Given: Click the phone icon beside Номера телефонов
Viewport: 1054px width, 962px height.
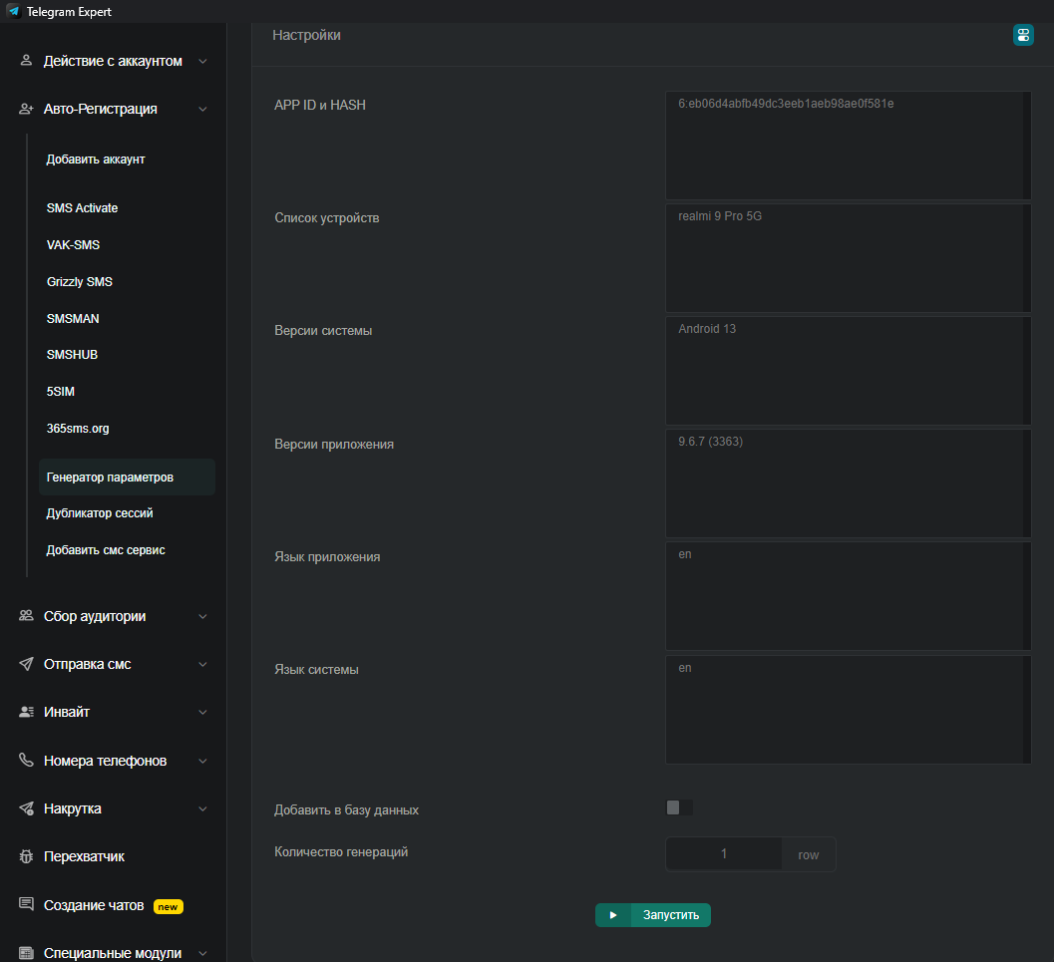Looking at the screenshot, I should pos(26,761).
